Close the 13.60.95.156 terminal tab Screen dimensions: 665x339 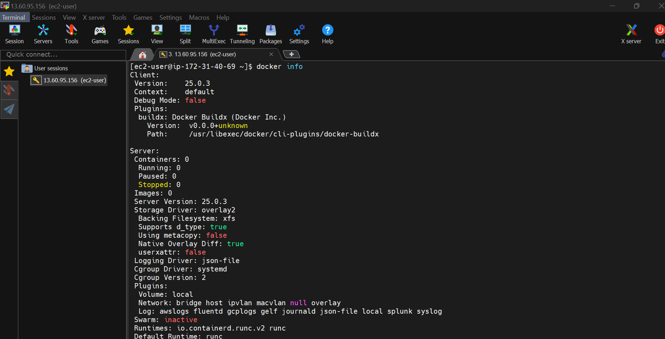(x=271, y=54)
